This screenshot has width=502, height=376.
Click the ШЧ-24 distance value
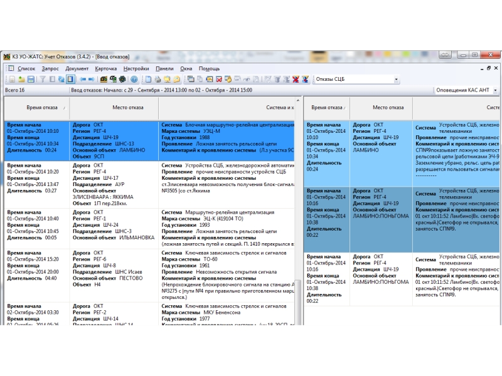111,225
